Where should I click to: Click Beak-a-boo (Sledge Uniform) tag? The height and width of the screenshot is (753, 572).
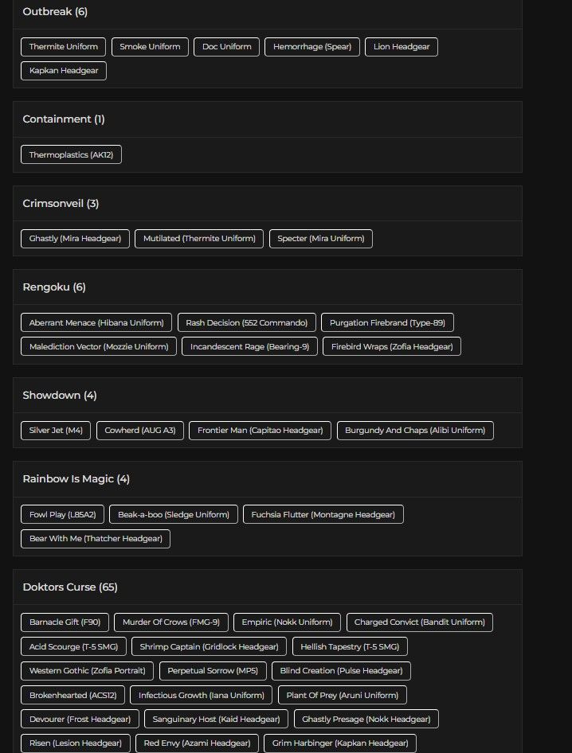click(x=173, y=515)
